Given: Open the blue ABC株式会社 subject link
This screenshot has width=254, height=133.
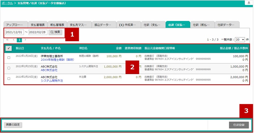Looking at the screenshot, I should pyautogui.click(x=49, y=70).
